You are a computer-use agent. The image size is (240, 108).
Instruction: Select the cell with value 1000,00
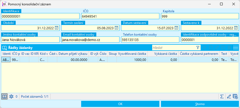[x=132, y=60]
